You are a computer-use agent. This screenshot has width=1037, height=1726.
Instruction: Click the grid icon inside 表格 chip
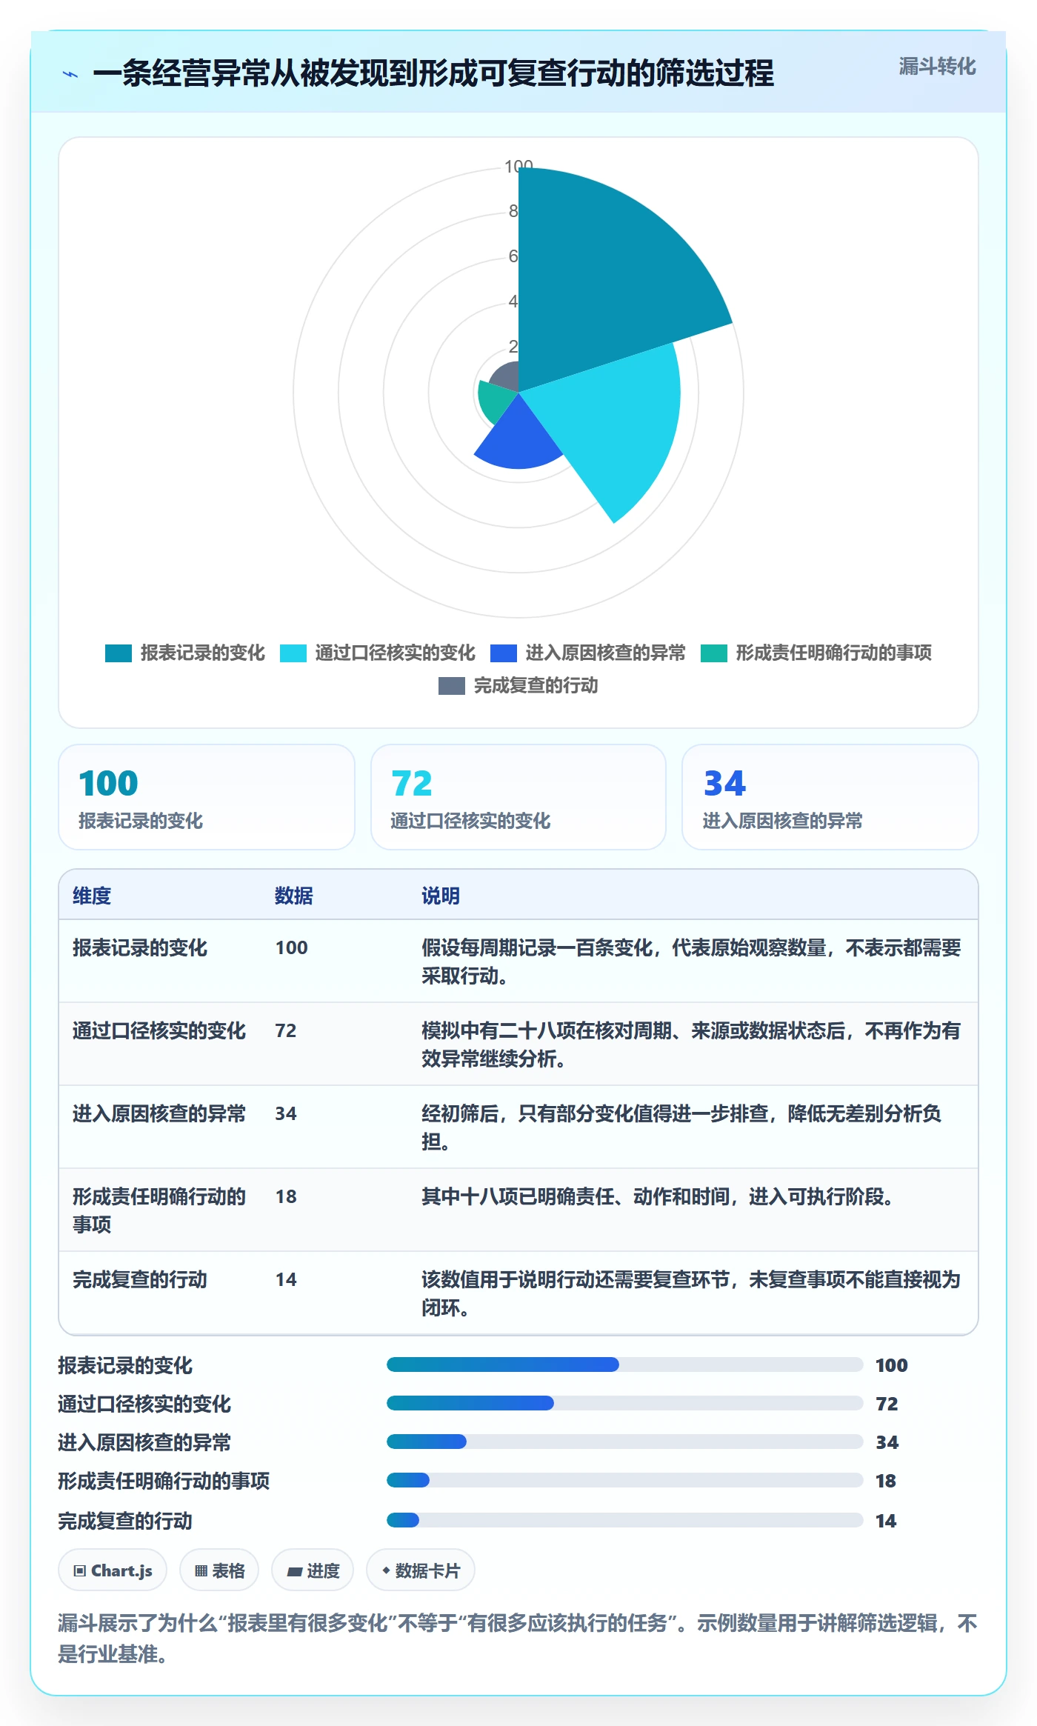click(x=201, y=1570)
